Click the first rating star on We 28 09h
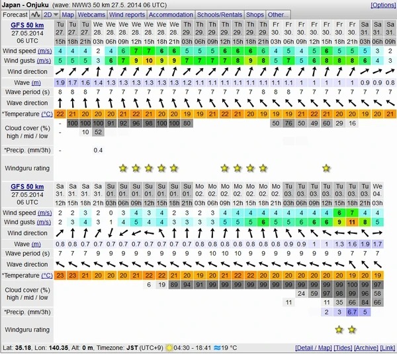Viewport: 397px width, 354px height. 123,168
